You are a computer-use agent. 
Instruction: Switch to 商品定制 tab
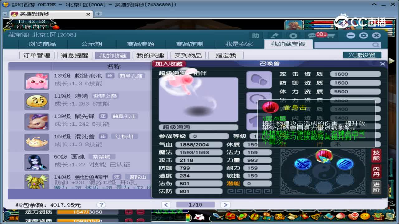pyautogui.click(x=190, y=44)
